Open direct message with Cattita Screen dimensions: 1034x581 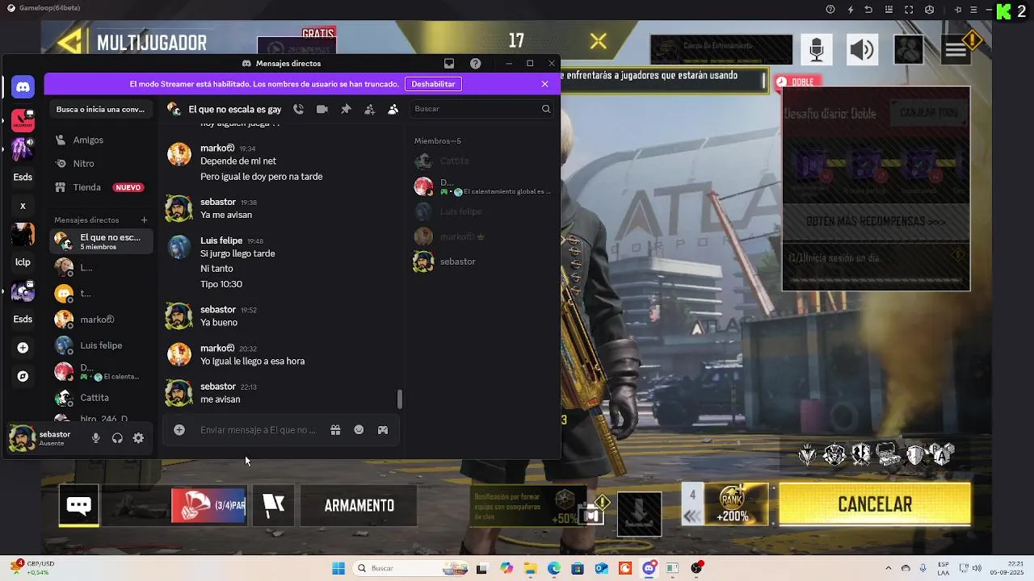[x=102, y=398]
